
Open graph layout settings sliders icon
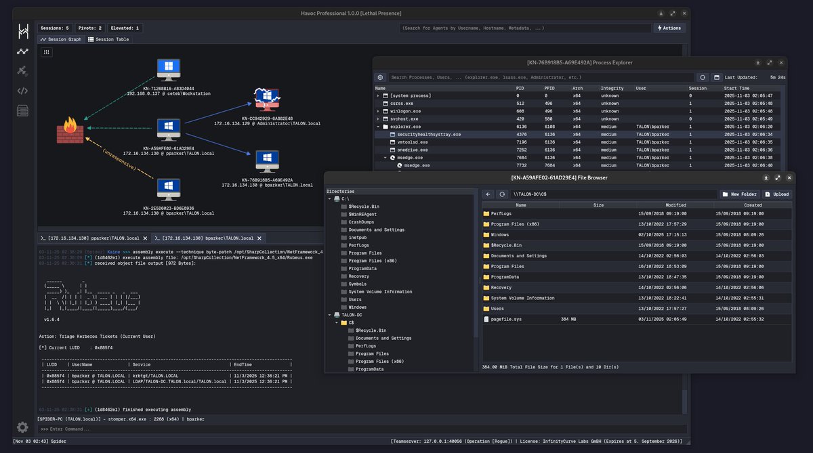47,52
